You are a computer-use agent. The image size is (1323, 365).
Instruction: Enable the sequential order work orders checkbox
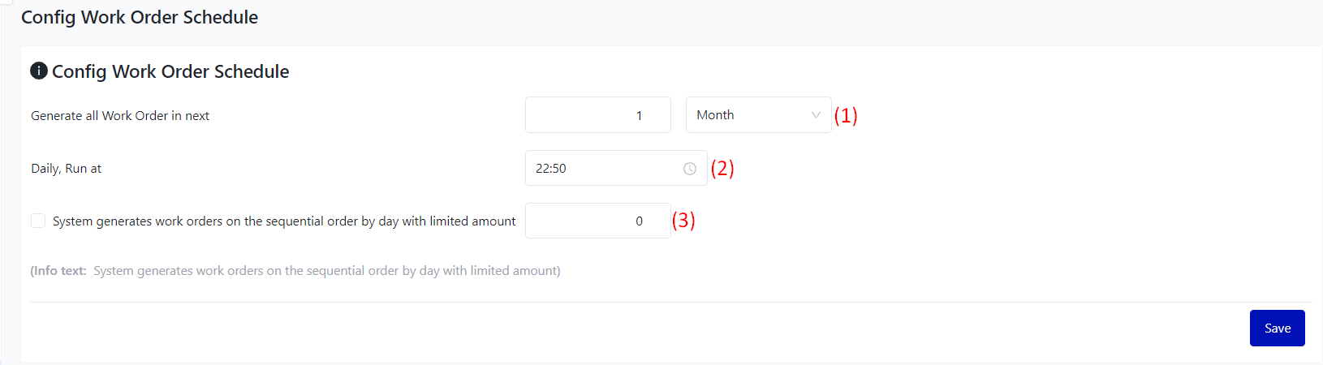point(38,221)
